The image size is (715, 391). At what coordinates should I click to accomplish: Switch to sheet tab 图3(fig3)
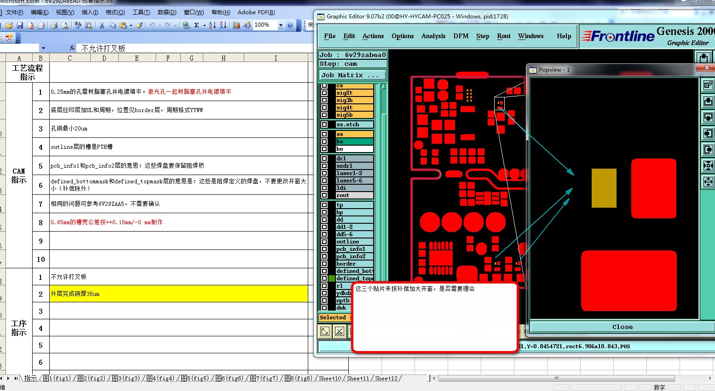pos(126,378)
